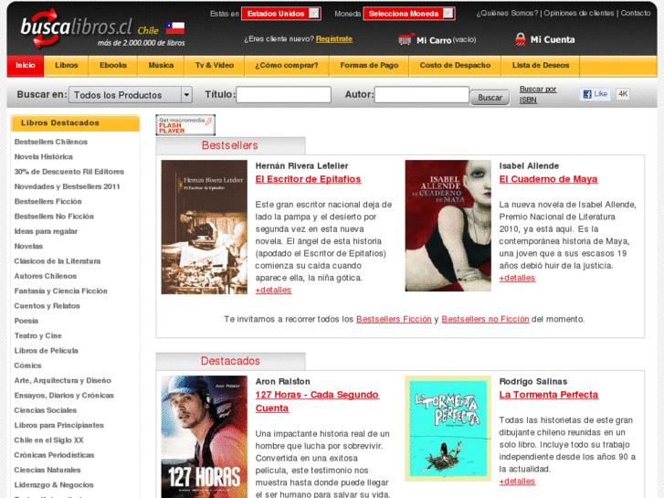This screenshot has width=664, height=498.
Task: Click the Chilean flag icon
Action: [x=174, y=28]
